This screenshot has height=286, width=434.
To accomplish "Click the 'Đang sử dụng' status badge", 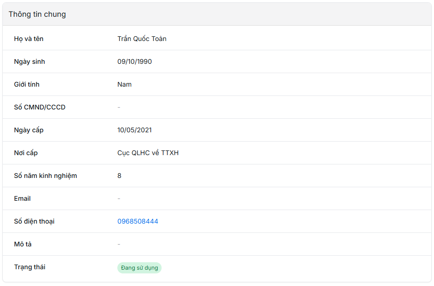I will tap(139, 268).
